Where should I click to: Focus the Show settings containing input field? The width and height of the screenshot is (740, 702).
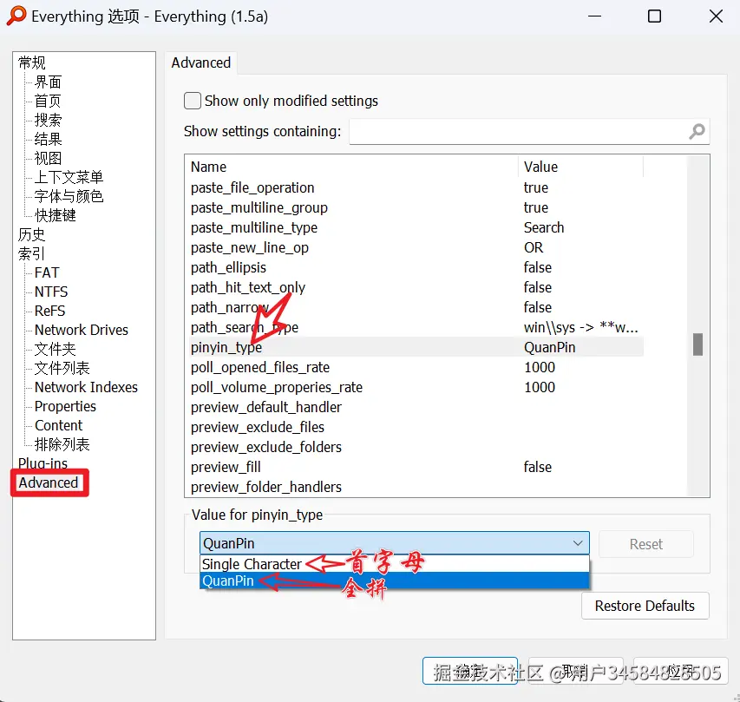529,131
